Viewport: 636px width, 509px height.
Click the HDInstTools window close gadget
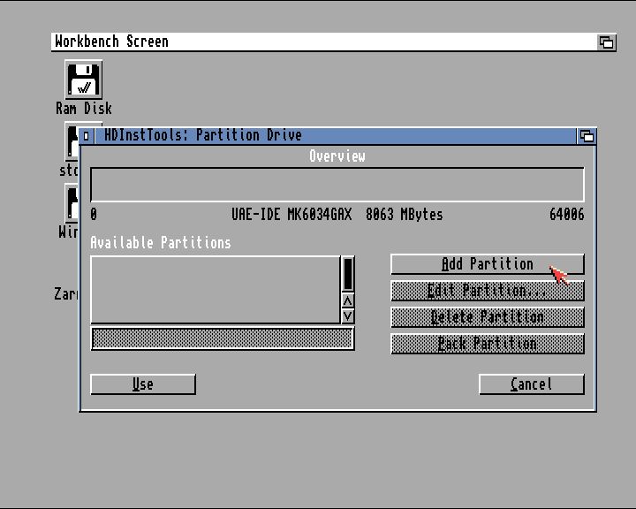pos(87,136)
